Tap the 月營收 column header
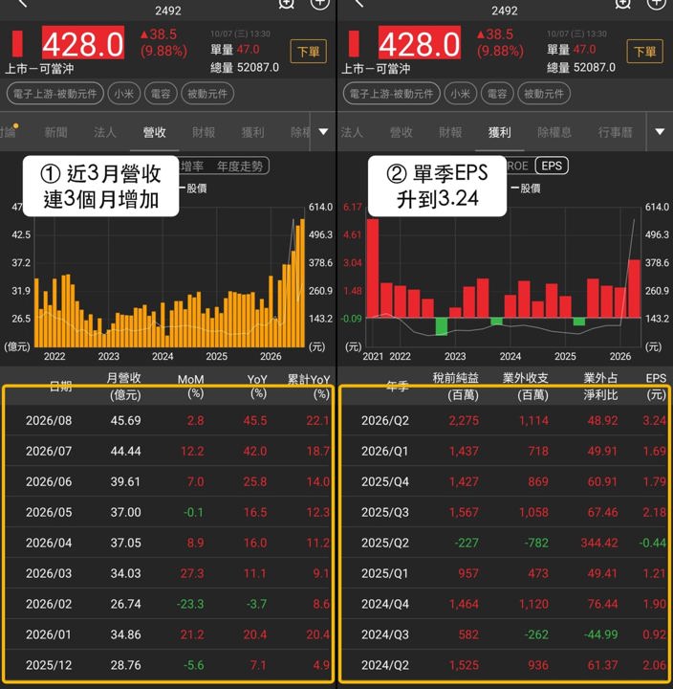 [x=124, y=386]
